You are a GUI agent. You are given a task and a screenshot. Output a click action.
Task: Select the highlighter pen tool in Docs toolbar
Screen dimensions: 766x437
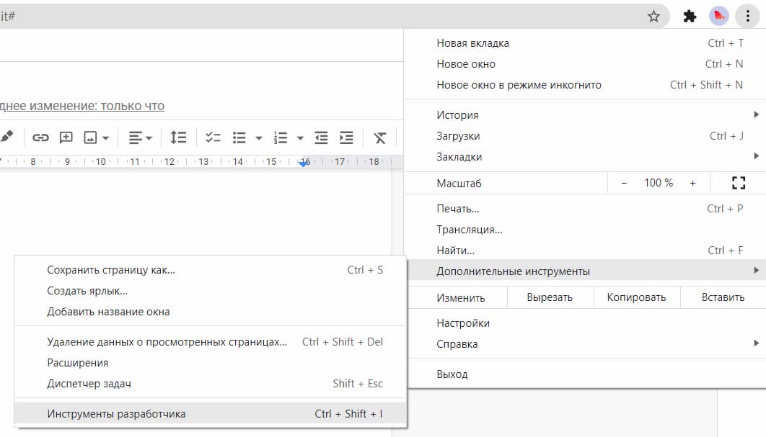6,137
